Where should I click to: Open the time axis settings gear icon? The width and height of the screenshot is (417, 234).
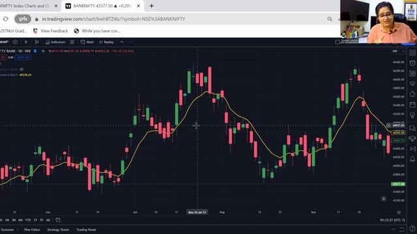(x=399, y=213)
